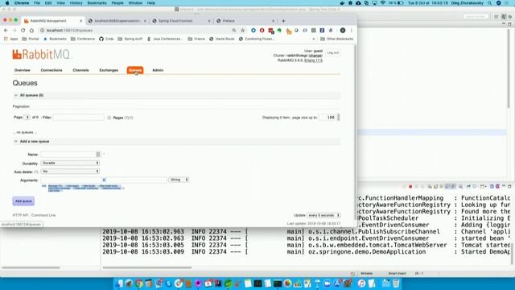Switch to the Connections tab
Screen dimensions: 515x290
(x=51, y=70)
